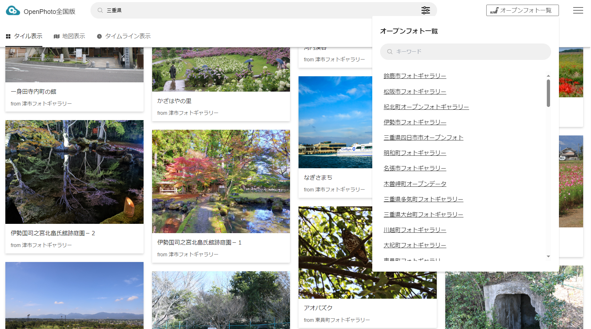
Task: Switch to タイル表示 tab
Action: click(24, 36)
